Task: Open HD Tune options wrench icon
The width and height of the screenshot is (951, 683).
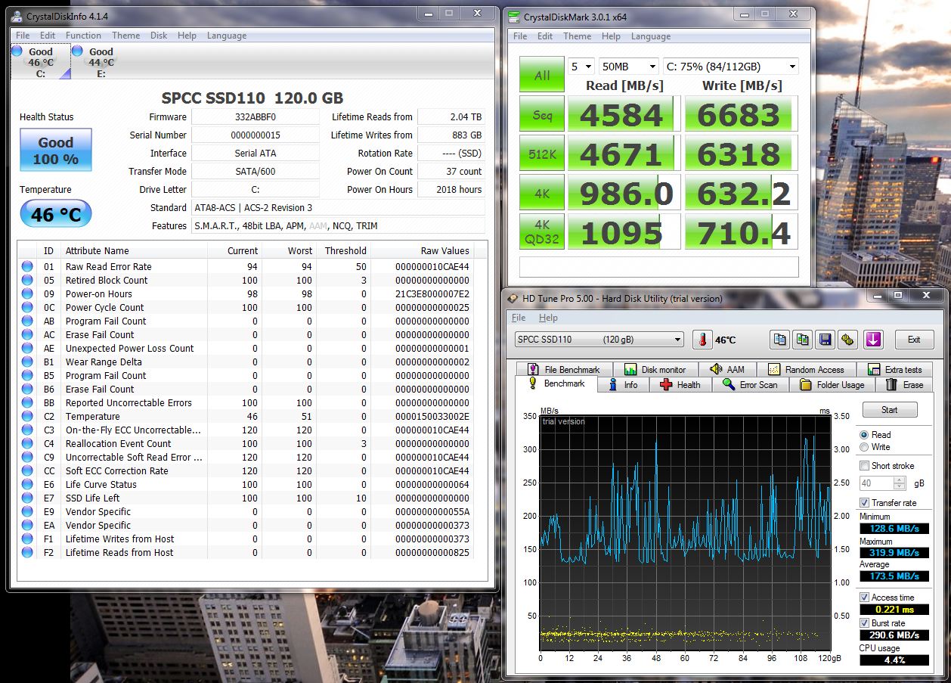Action: (x=848, y=340)
